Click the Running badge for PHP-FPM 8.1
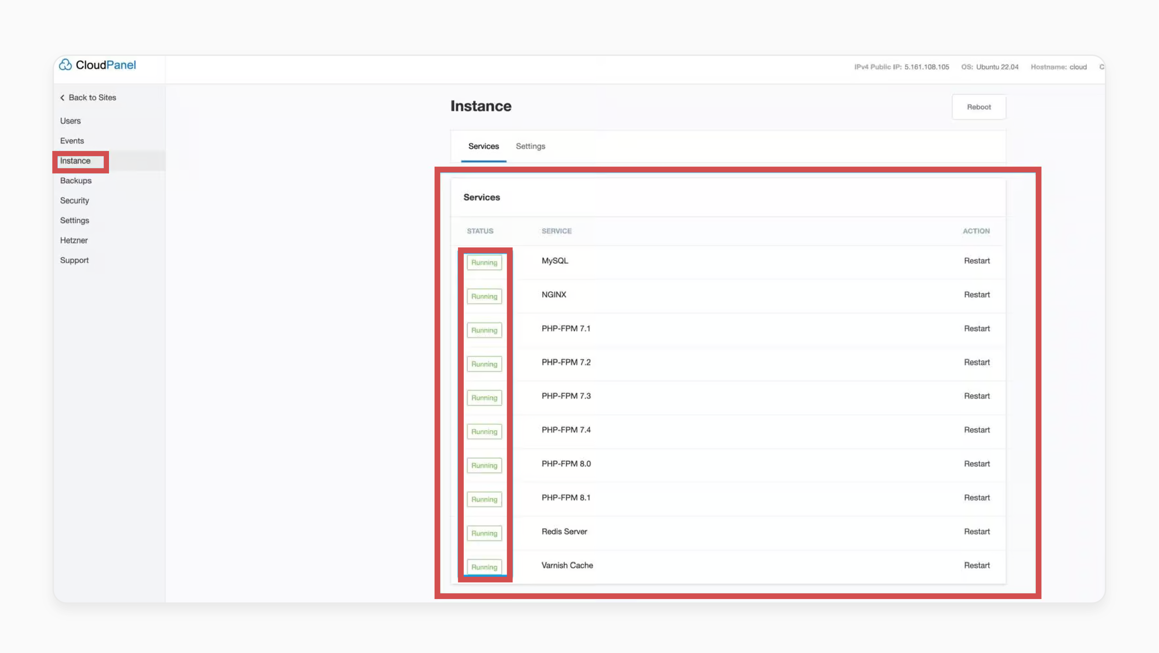Screen dimensions: 1159x653 click(484, 499)
